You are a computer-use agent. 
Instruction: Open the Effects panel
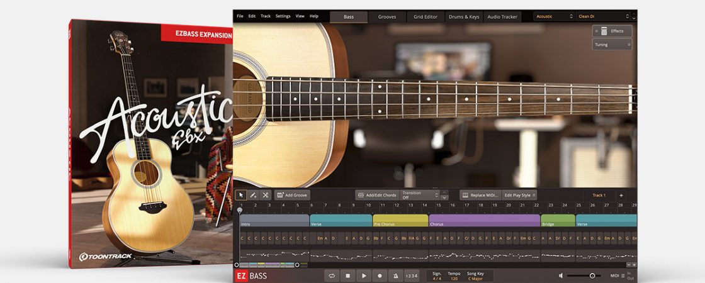pyautogui.click(x=612, y=31)
